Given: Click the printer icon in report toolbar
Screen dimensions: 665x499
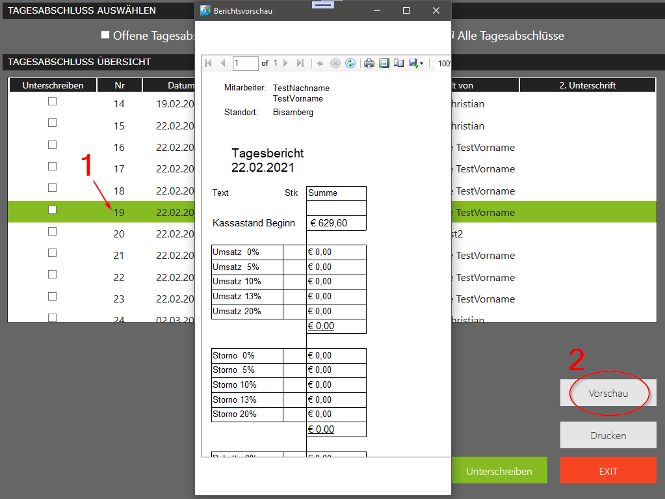Looking at the screenshot, I should click(x=369, y=63).
